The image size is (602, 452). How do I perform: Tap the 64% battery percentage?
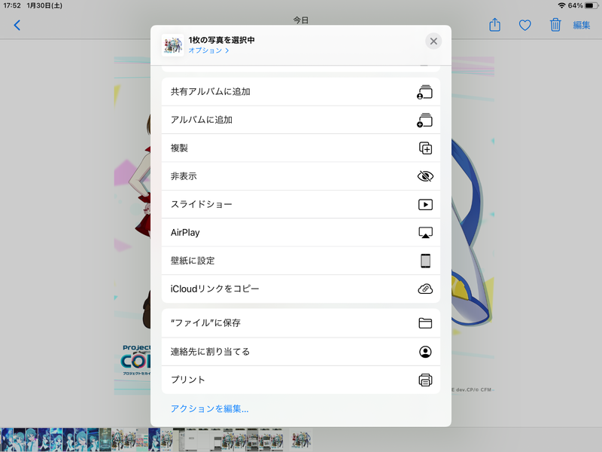(575, 5)
